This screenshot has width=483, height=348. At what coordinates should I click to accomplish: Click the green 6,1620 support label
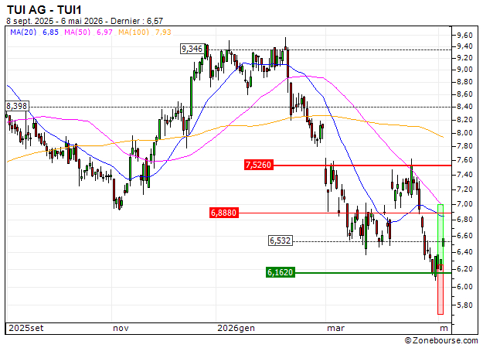[x=281, y=272]
